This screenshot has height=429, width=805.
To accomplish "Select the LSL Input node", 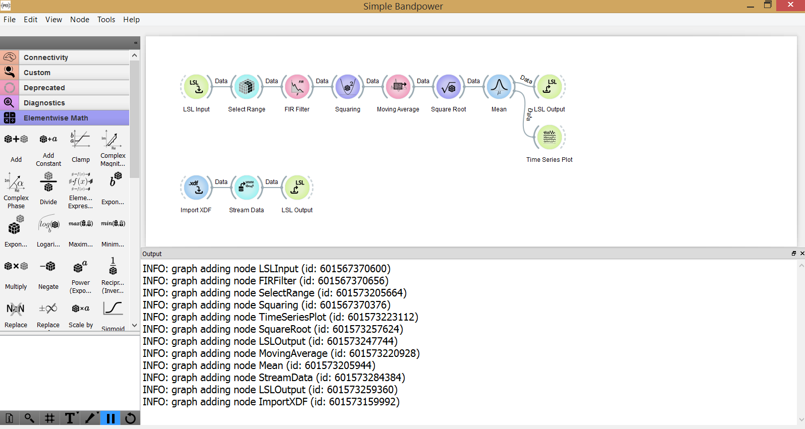I will (196, 87).
